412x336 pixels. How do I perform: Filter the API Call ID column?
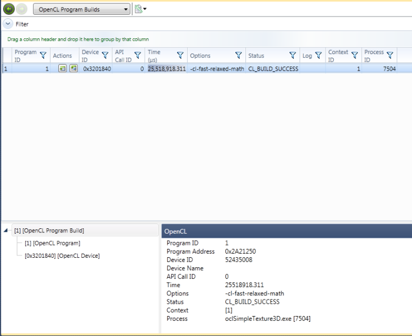click(x=137, y=55)
